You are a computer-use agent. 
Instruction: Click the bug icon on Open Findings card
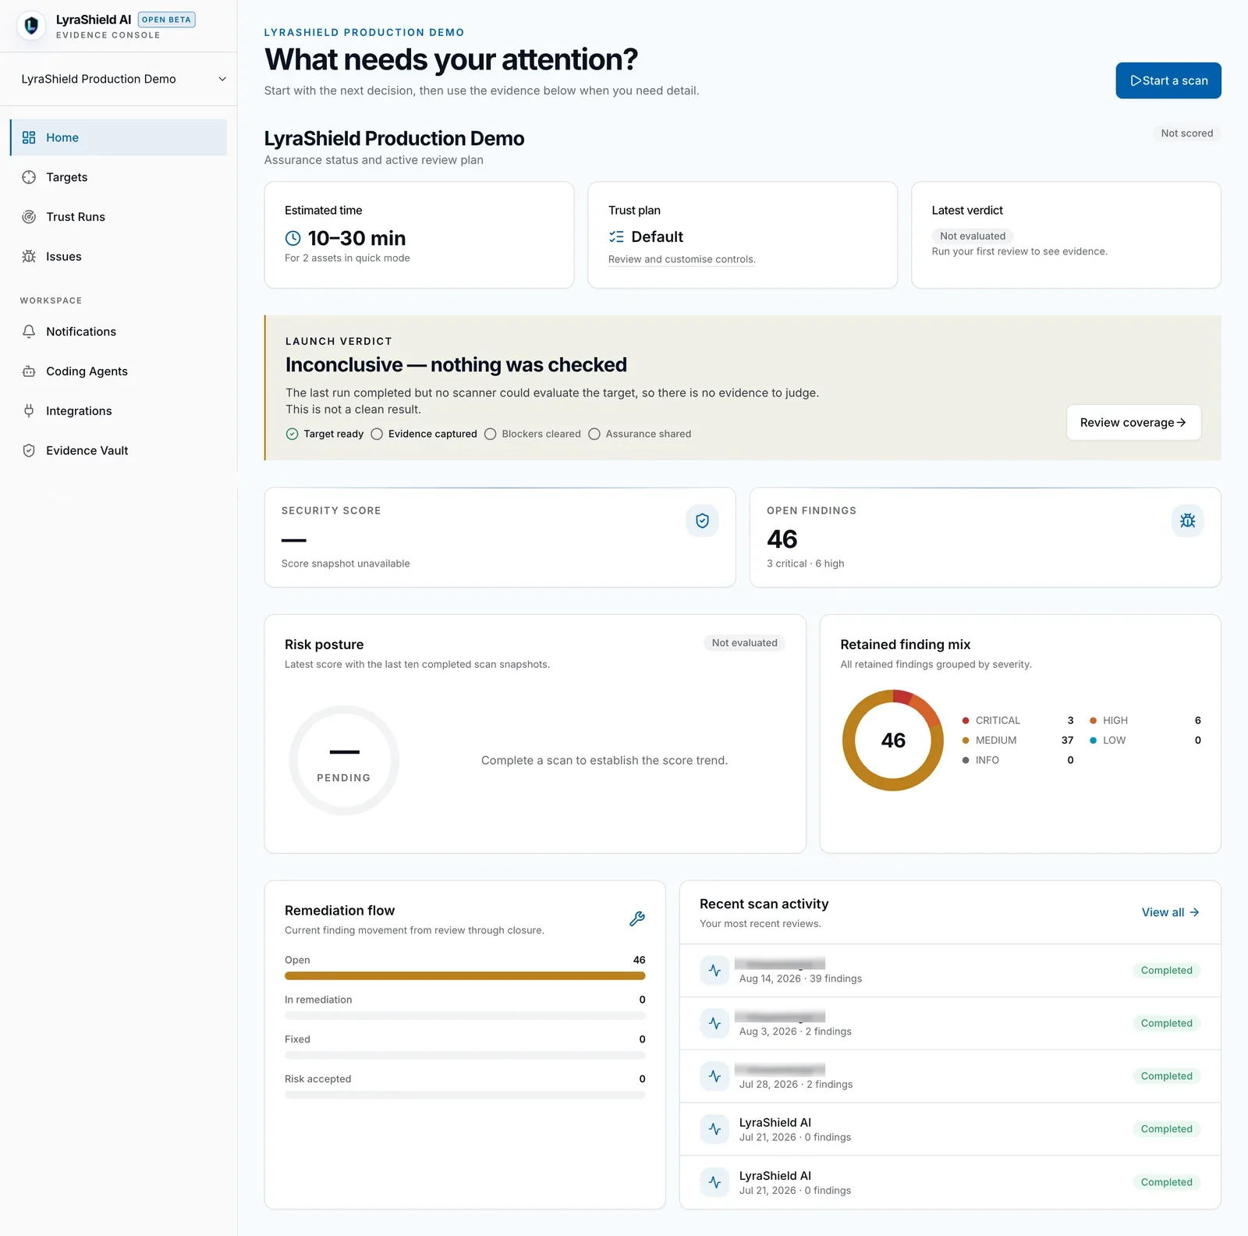pyautogui.click(x=1187, y=520)
